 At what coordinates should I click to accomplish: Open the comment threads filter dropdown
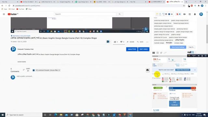(x=48, y=70)
